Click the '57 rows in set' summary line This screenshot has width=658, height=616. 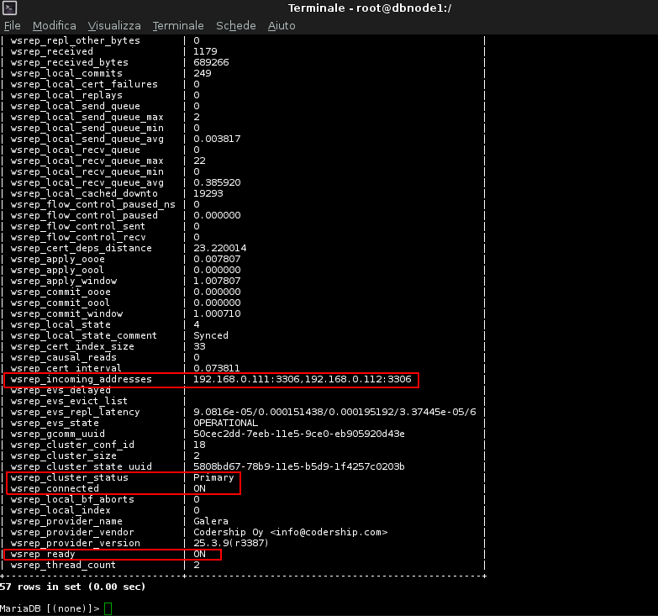tap(73, 587)
